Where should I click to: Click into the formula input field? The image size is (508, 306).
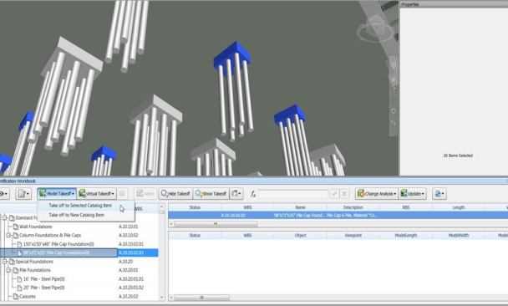pyautogui.click(x=293, y=194)
